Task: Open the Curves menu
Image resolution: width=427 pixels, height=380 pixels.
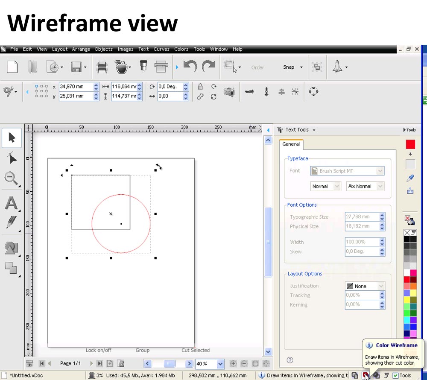Action: click(x=161, y=49)
